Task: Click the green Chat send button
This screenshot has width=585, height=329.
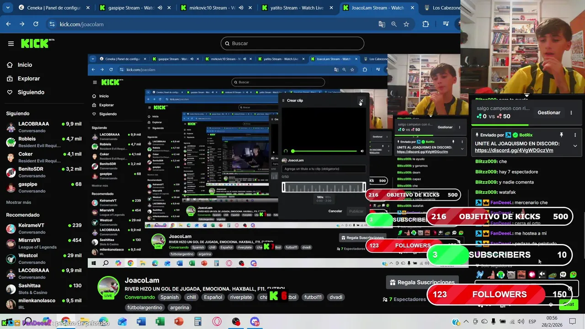Action: (x=569, y=304)
